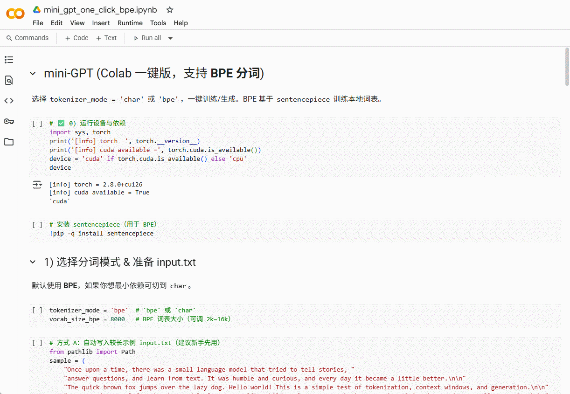Screen dimensions: 570x394
Task: Open the Insert menu
Action: 101,23
